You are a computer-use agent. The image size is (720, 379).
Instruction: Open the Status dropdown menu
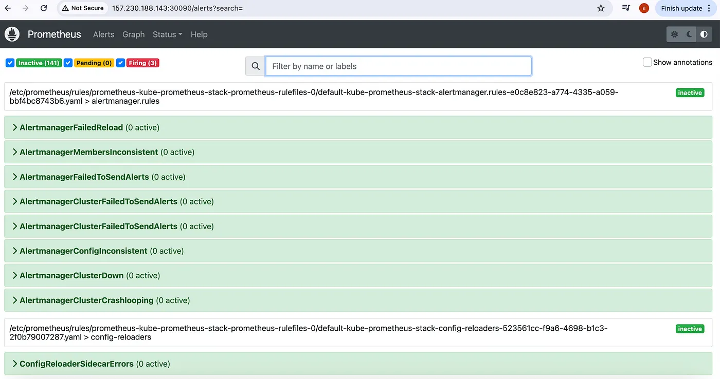pyautogui.click(x=168, y=34)
